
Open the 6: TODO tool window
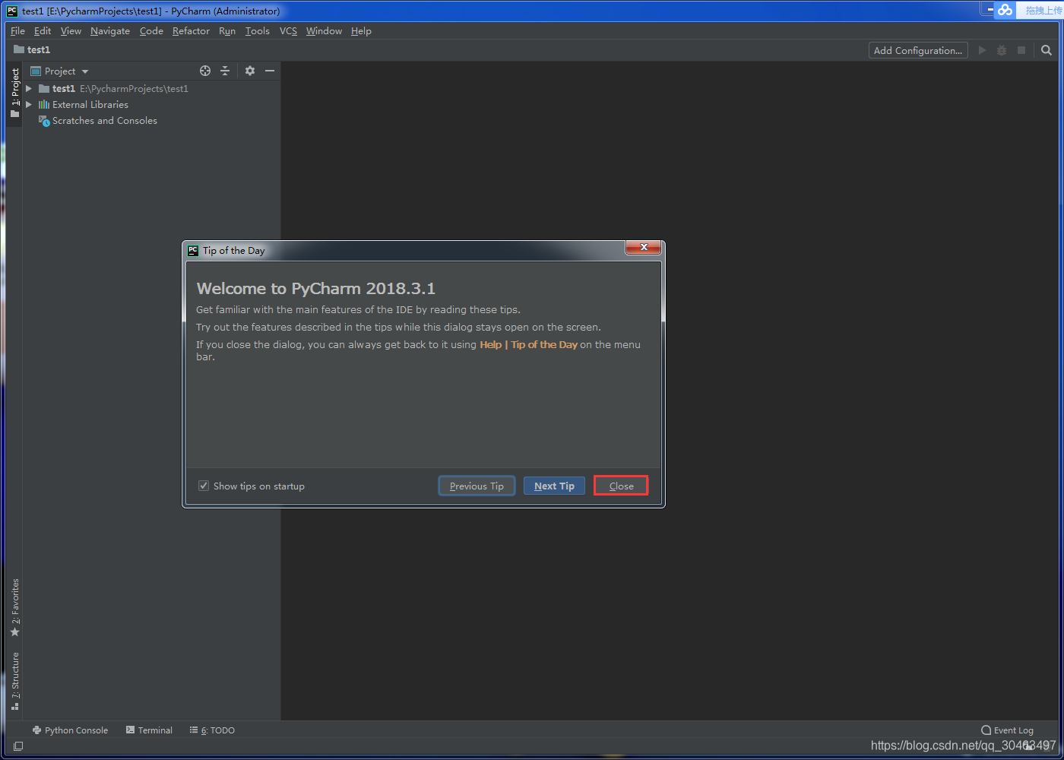tap(212, 730)
